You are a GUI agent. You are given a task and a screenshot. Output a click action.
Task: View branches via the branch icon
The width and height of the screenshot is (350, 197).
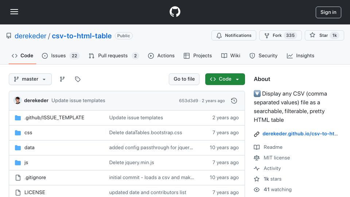pos(62,79)
